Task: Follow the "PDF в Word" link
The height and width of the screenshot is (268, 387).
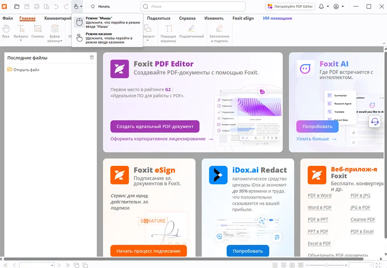Action: click(x=320, y=195)
